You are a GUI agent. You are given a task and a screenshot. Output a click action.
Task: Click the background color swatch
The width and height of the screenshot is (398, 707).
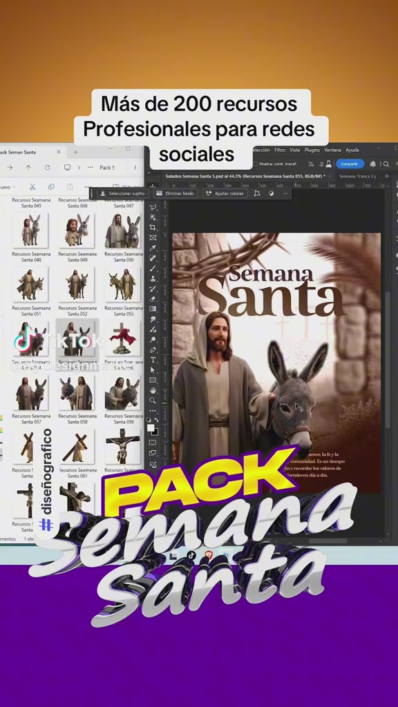click(155, 433)
